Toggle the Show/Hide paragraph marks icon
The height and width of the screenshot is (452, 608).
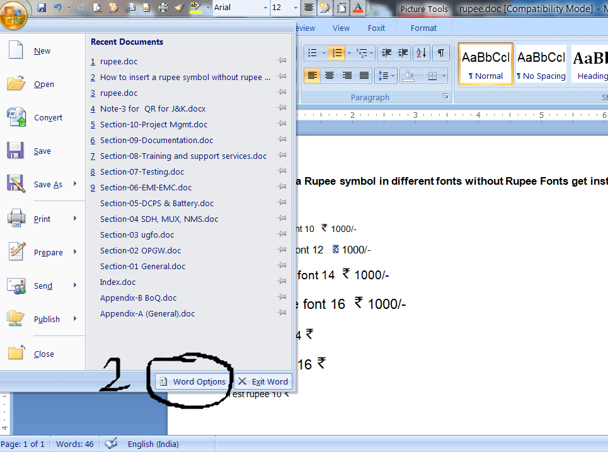[x=441, y=53]
